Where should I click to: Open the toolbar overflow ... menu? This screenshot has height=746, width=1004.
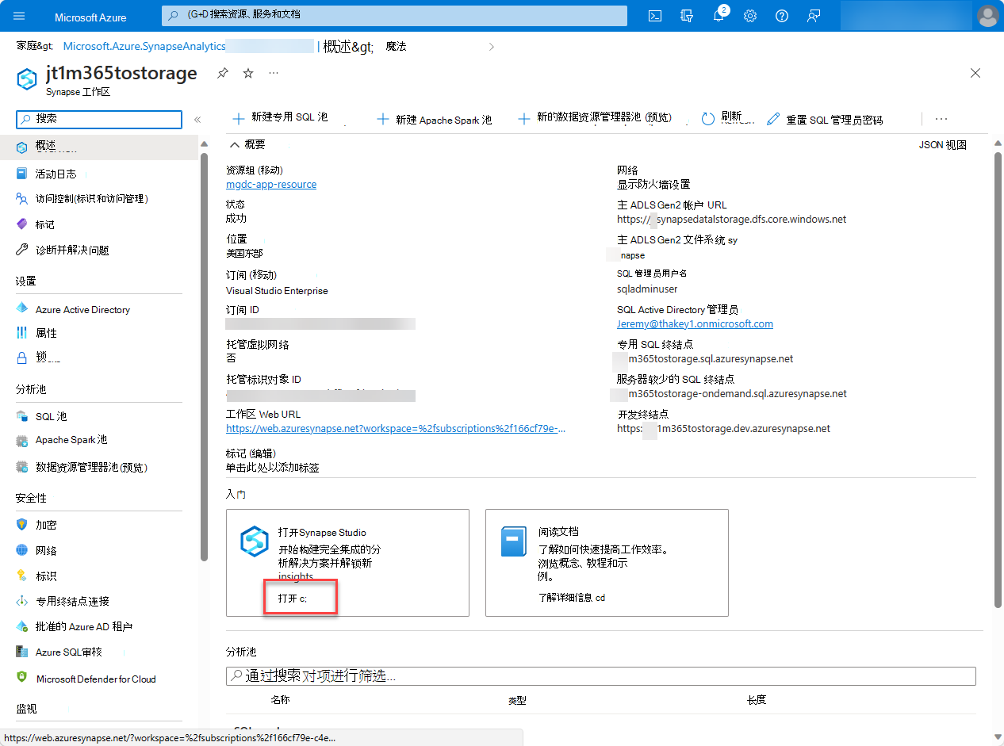[941, 119]
